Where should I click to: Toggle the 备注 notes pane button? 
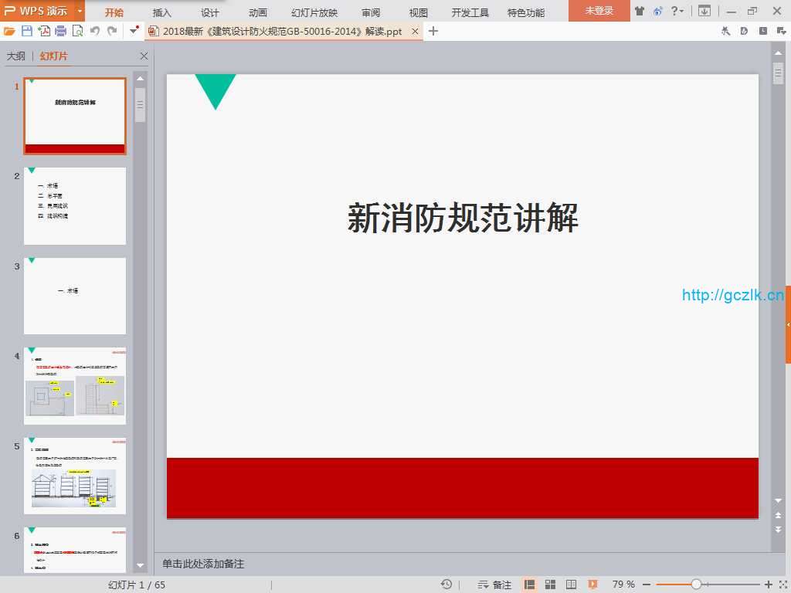[495, 585]
